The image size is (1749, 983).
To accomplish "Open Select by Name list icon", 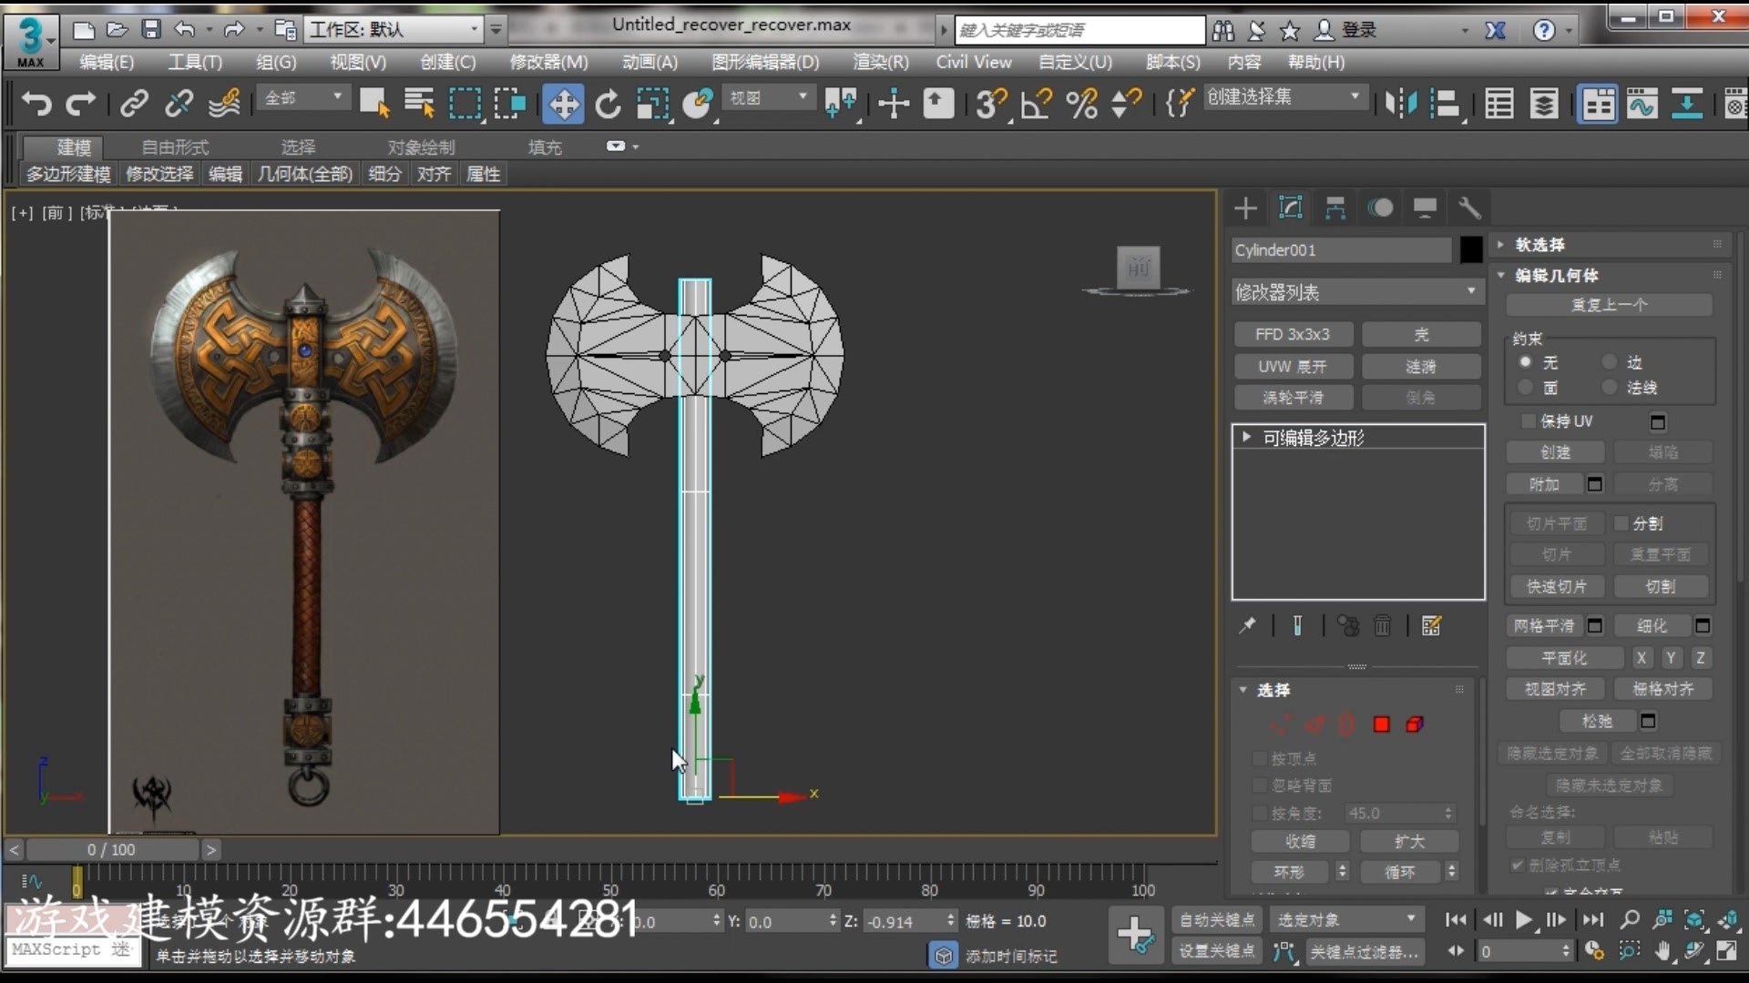I will pyautogui.click(x=420, y=103).
